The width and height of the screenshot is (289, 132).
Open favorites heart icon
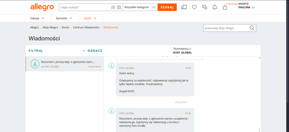tap(194, 7)
